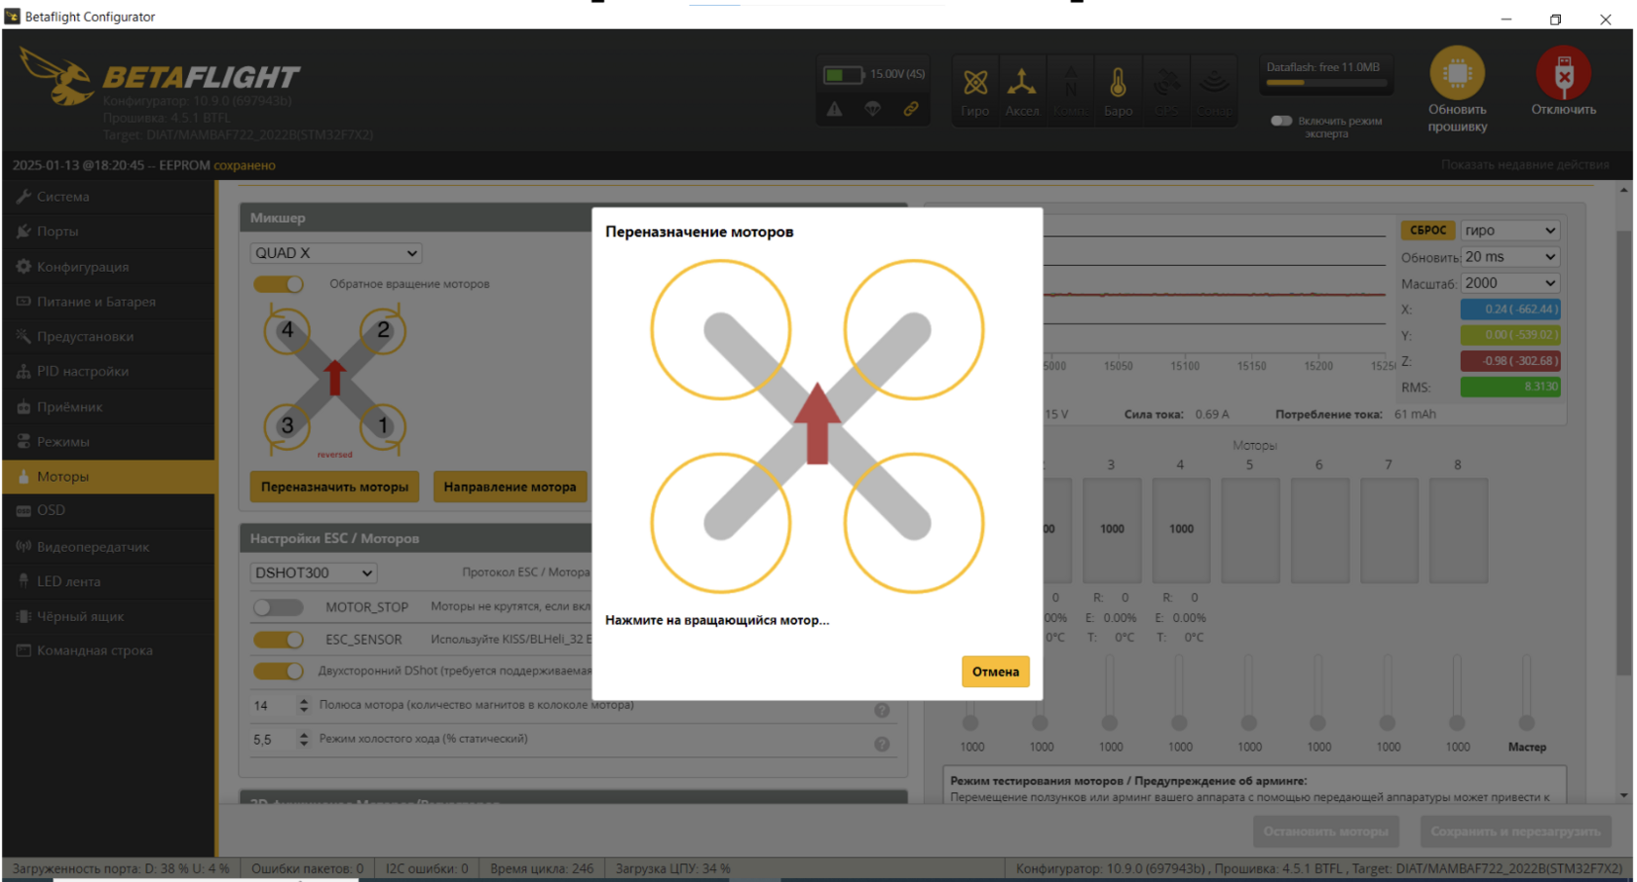Viewport: 1637px width, 882px height.
Task: Open the DSHOT300 protocol dropdown
Action: (x=314, y=573)
